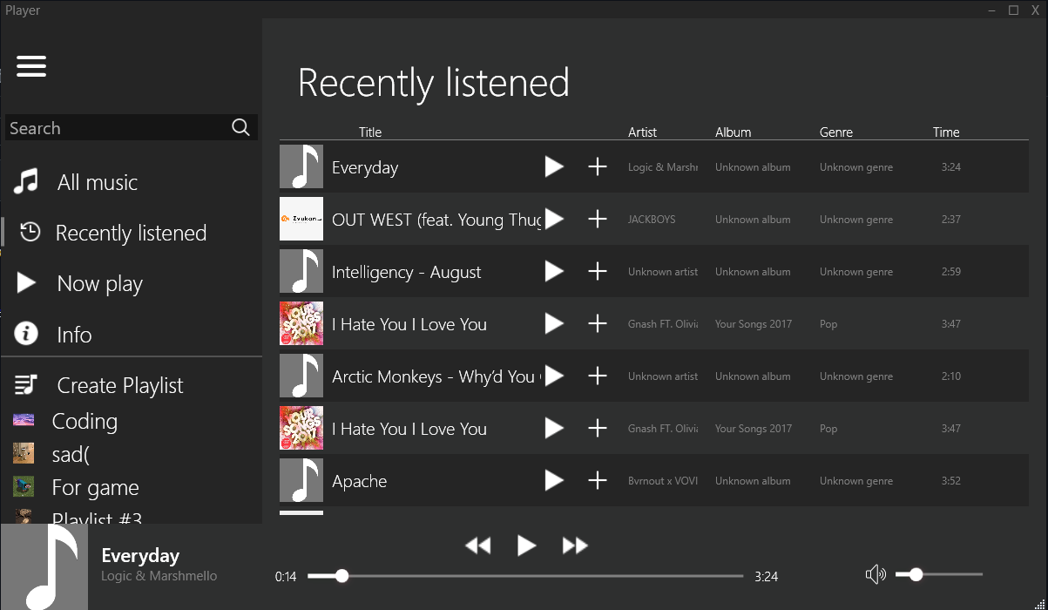Image resolution: width=1048 pixels, height=610 pixels.
Task: Select the All music sidebar icon
Action: click(25, 181)
